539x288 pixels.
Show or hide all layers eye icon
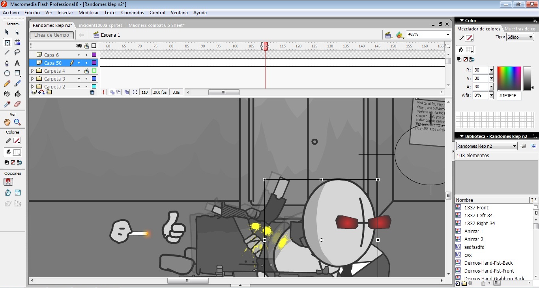coord(79,46)
